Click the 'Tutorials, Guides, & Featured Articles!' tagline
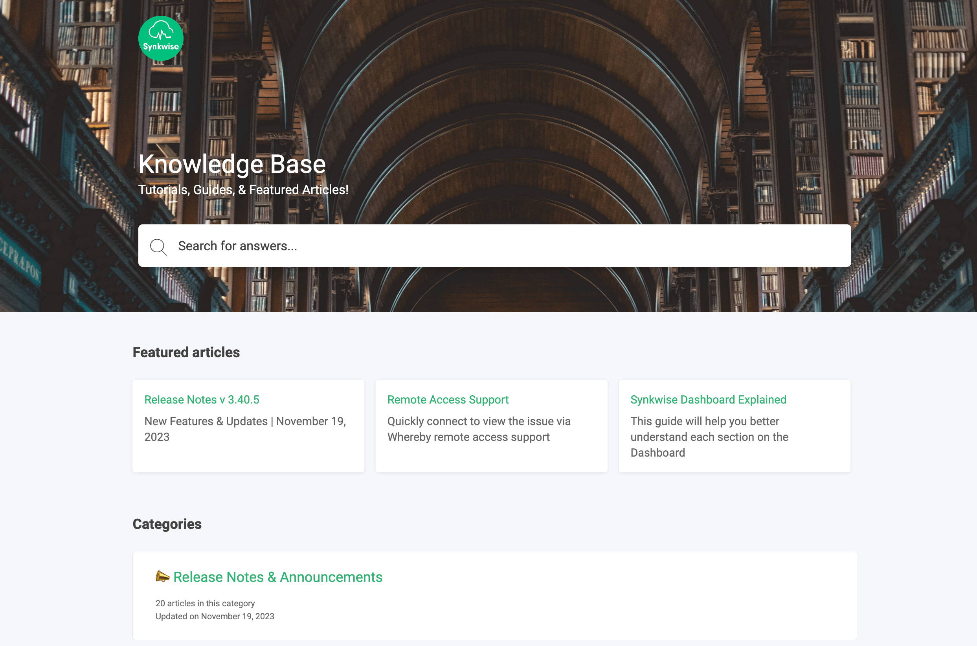Screen dimensions: 977x646 coord(243,189)
